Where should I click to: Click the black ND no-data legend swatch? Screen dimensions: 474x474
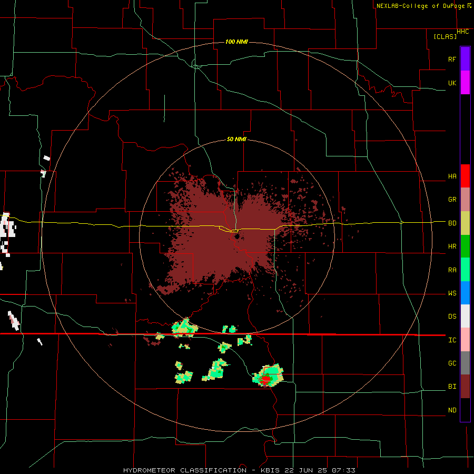tap(465, 410)
